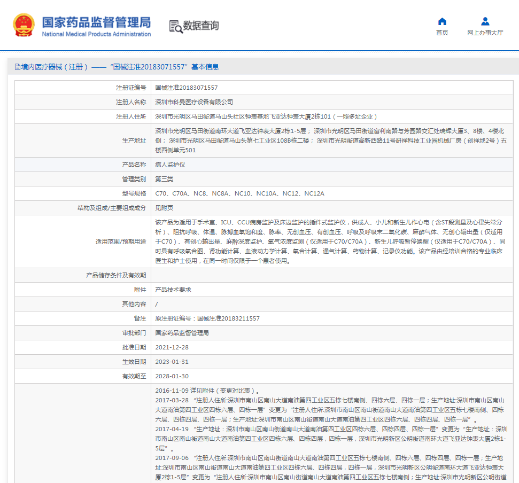Go to 网上办事大厅 text link

[x=485, y=33]
